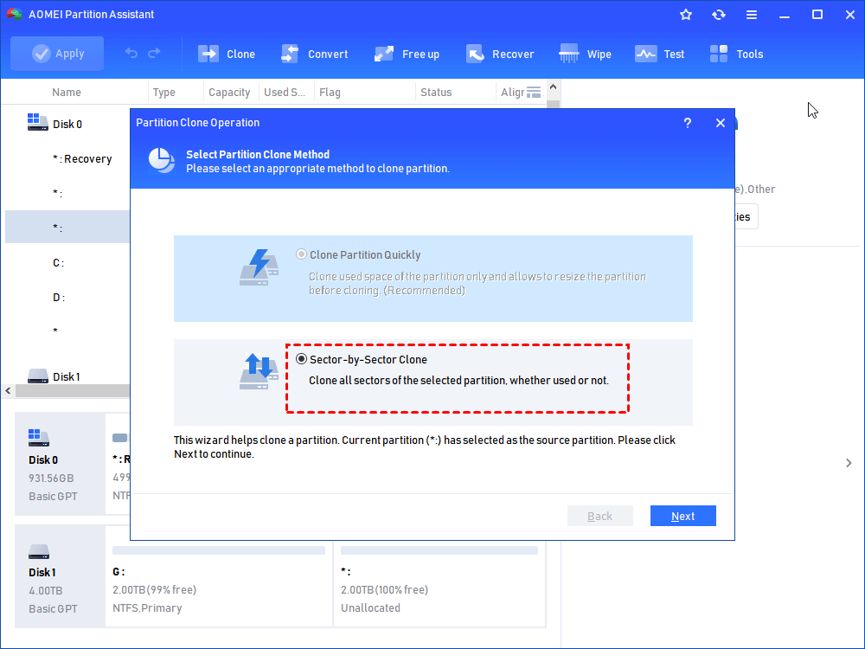Select Disk 1 in the partition list
Image resolution: width=865 pixels, height=649 pixels.
pyautogui.click(x=67, y=376)
